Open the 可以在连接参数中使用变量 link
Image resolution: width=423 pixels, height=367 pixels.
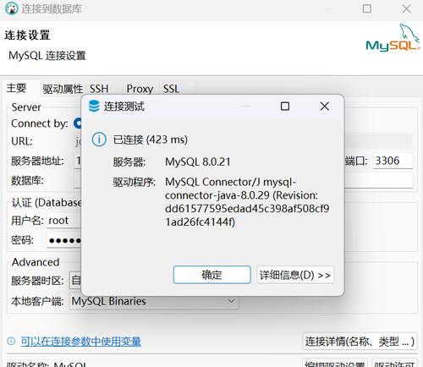tap(80, 342)
